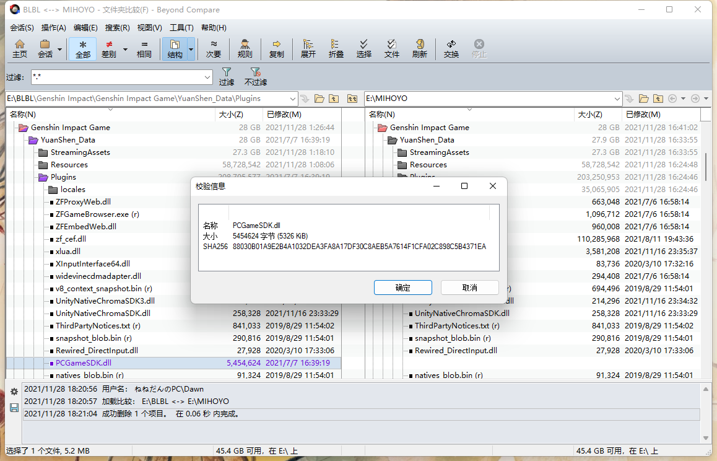Open 操作(A) menu
This screenshot has width=717, height=461.
coord(53,28)
